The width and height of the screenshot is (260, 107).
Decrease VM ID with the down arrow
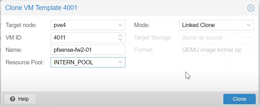pyautogui.click(x=120, y=39)
